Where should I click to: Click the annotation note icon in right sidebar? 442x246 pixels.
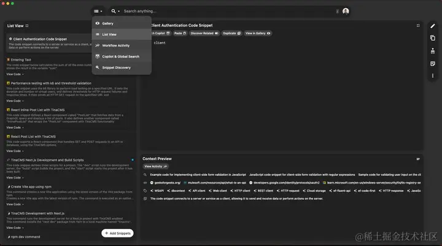433,64
